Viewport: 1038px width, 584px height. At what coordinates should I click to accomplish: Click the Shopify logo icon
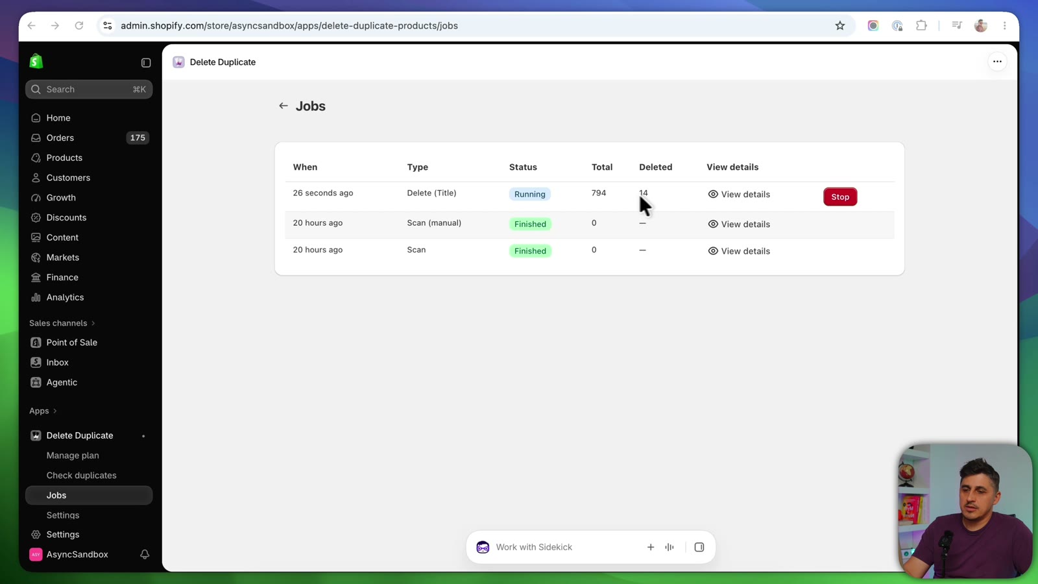tap(36, 62)
